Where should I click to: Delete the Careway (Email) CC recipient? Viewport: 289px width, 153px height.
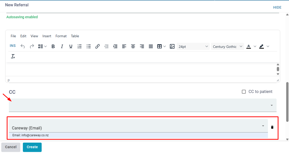click(272, 127)
